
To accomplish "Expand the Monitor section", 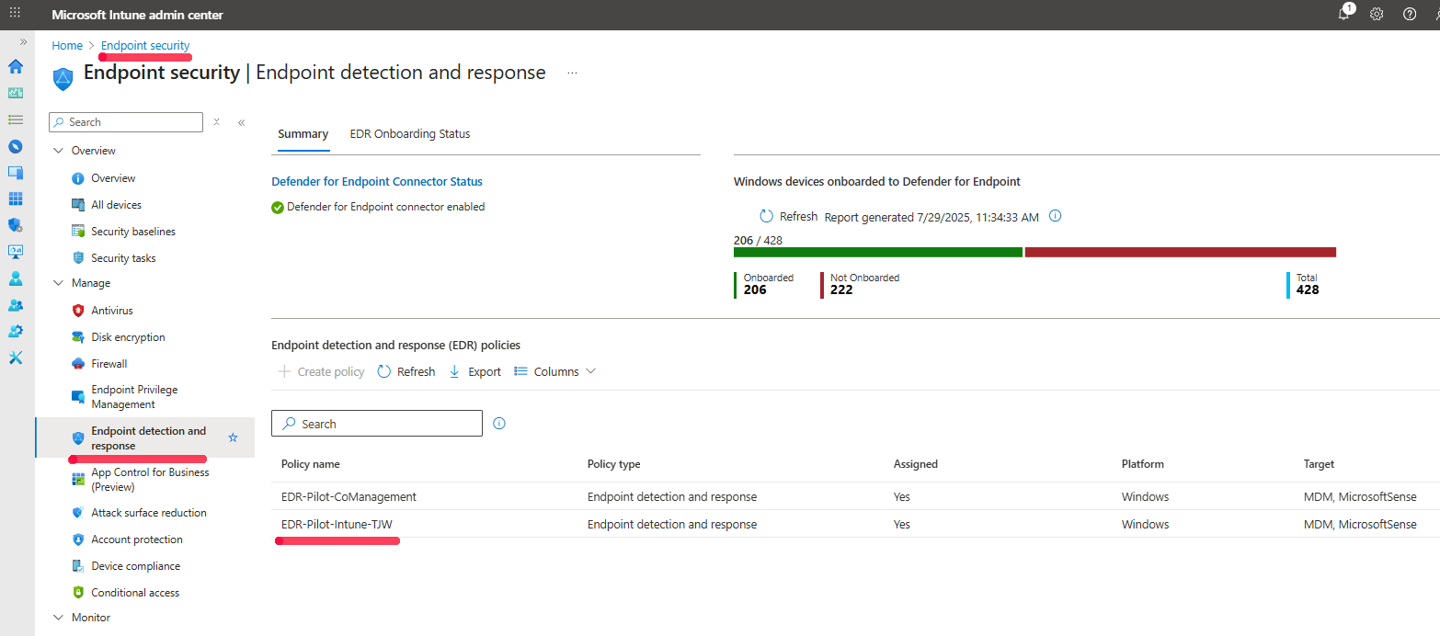I will pyautogui.click(x=60, y=618).
